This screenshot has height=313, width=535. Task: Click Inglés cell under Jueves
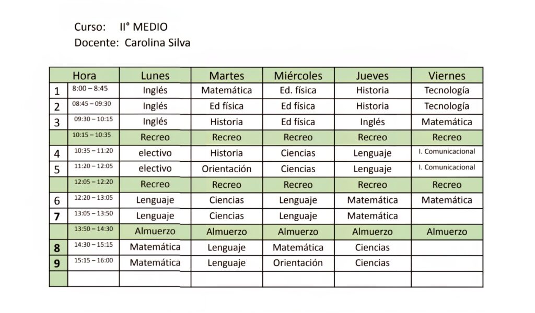coord(373,122)
